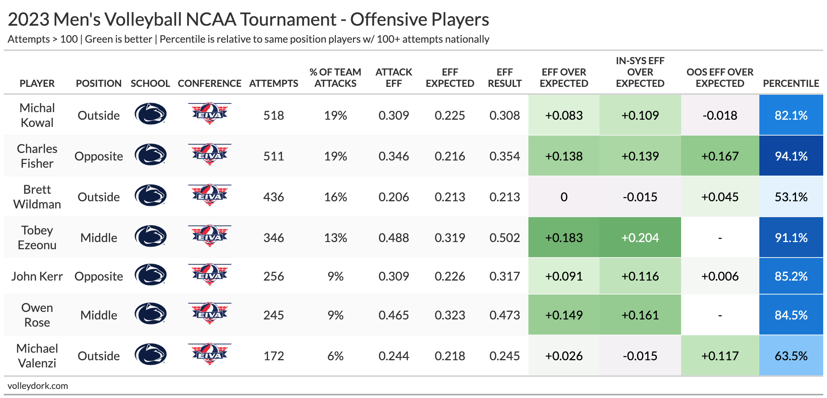827x398 pixels.
Task: Click Penn State logo for Michael Valenzi
Action: point(150,354)
